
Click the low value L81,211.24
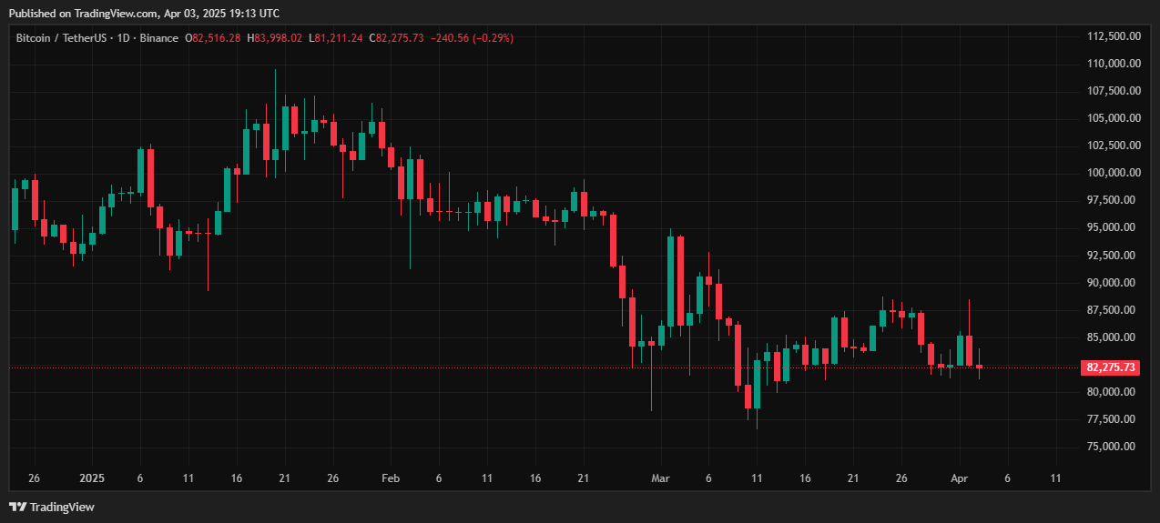click(336, 38)
